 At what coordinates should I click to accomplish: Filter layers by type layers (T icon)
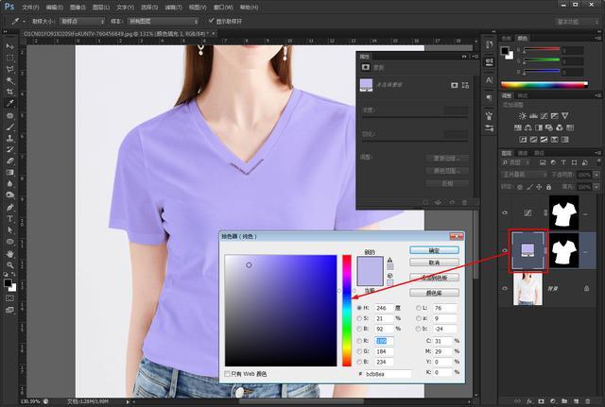click(563, 162)
